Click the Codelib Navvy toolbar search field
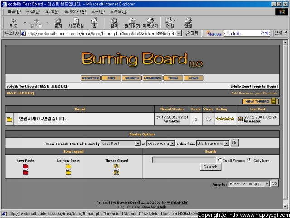Screen dimensions: 290x218 (247, 34)
